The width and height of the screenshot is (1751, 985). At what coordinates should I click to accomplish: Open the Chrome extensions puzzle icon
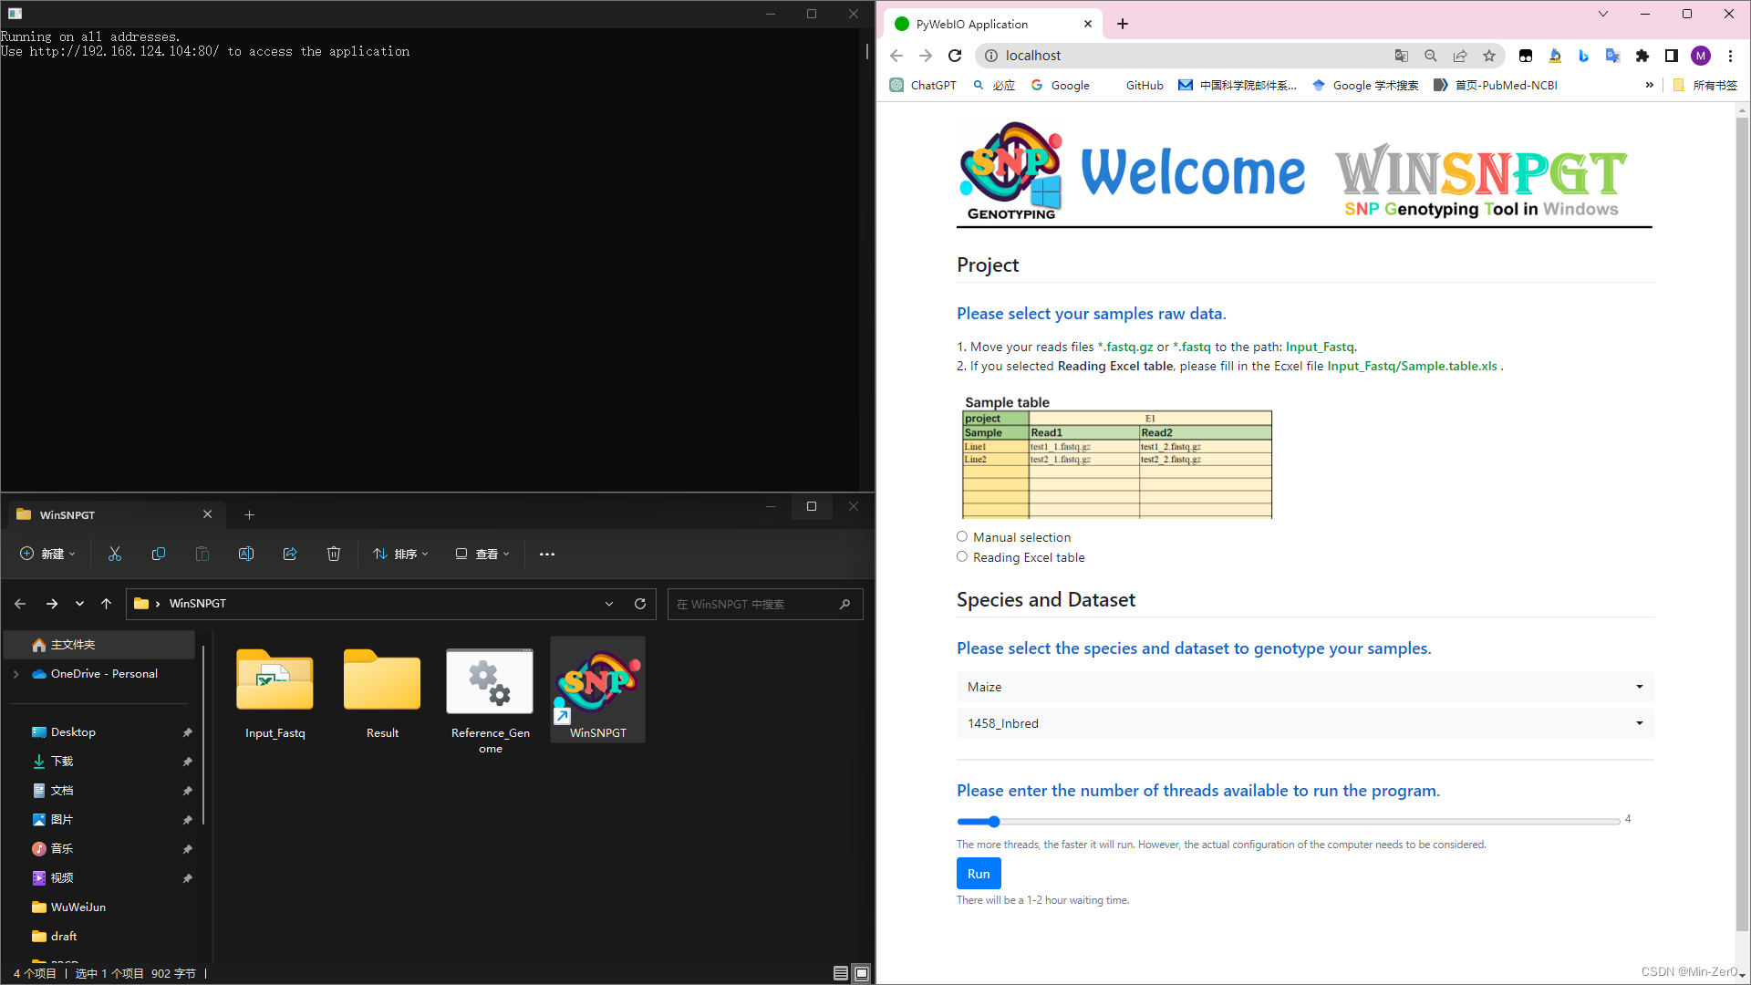click(1642, 56)
